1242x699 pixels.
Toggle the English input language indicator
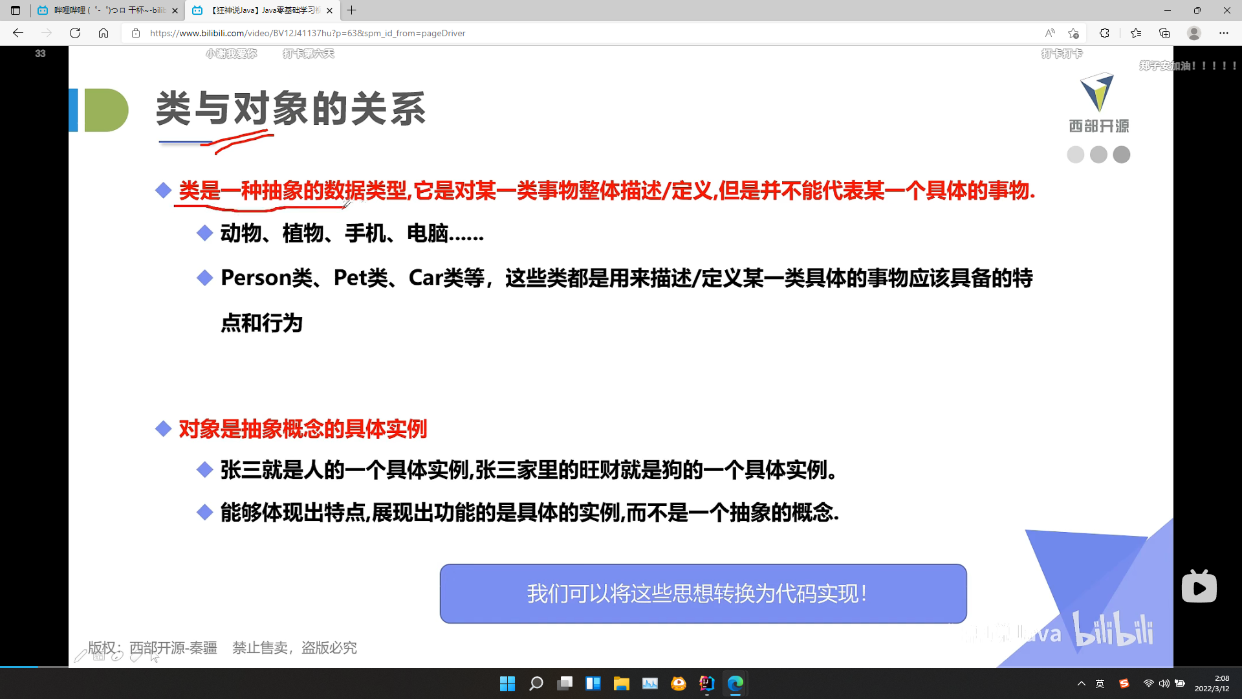(x=1100, y=683)
